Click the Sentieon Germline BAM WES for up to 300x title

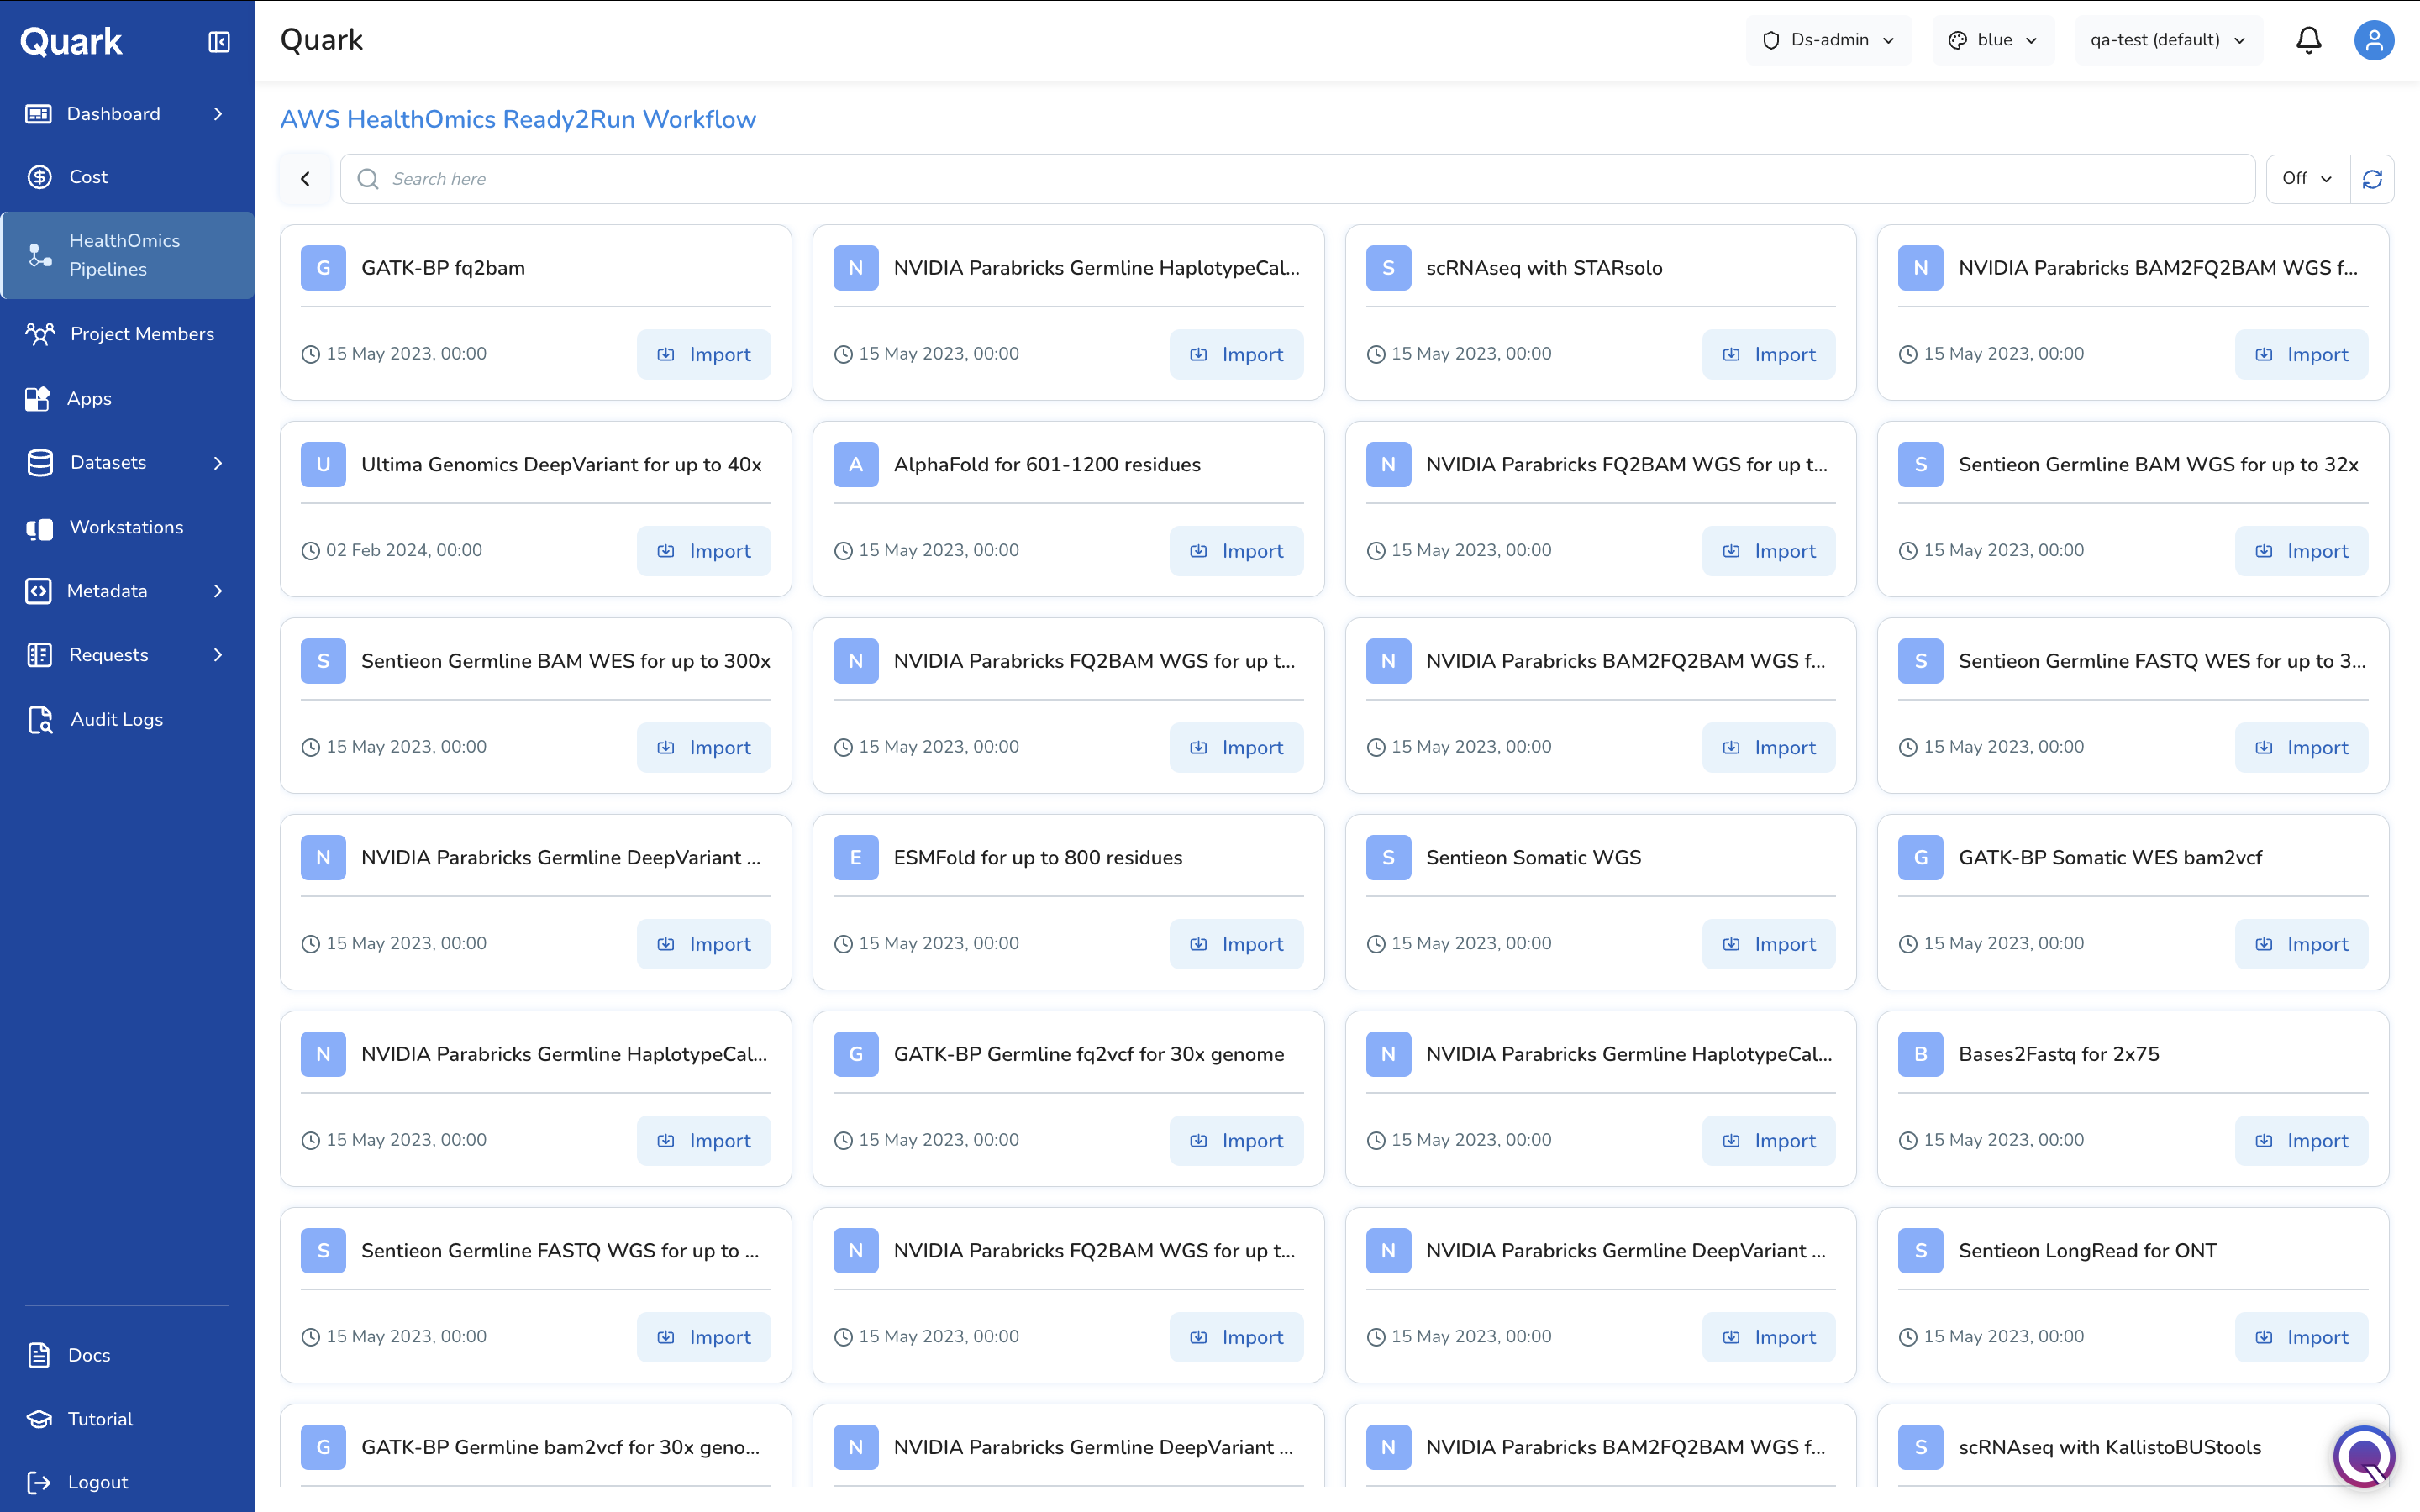[566, 661]
